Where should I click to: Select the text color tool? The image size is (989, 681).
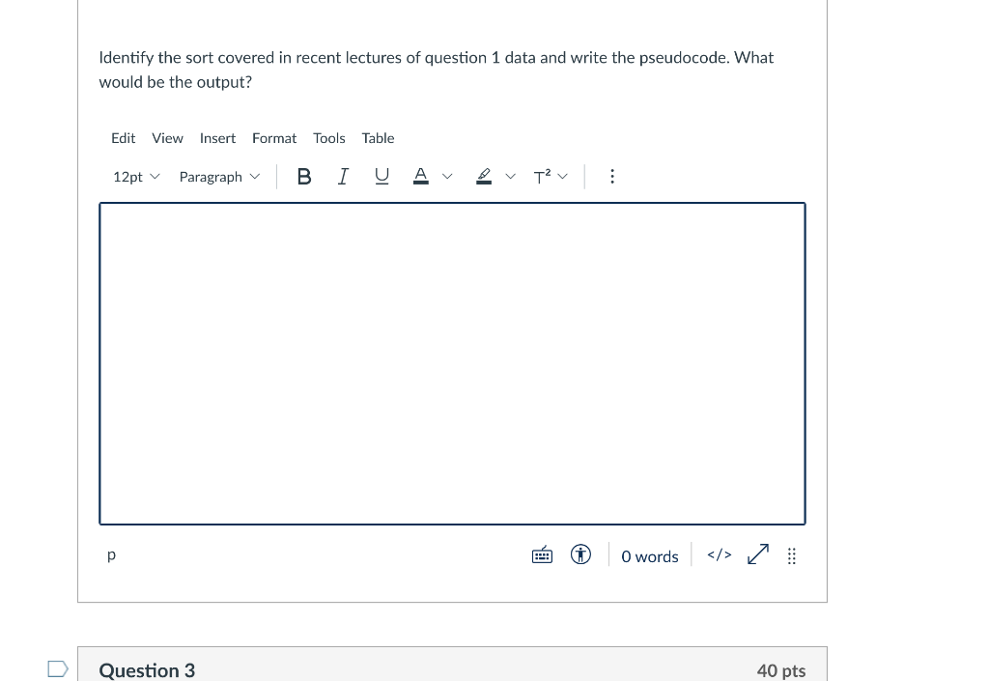(x=420, y=176)
